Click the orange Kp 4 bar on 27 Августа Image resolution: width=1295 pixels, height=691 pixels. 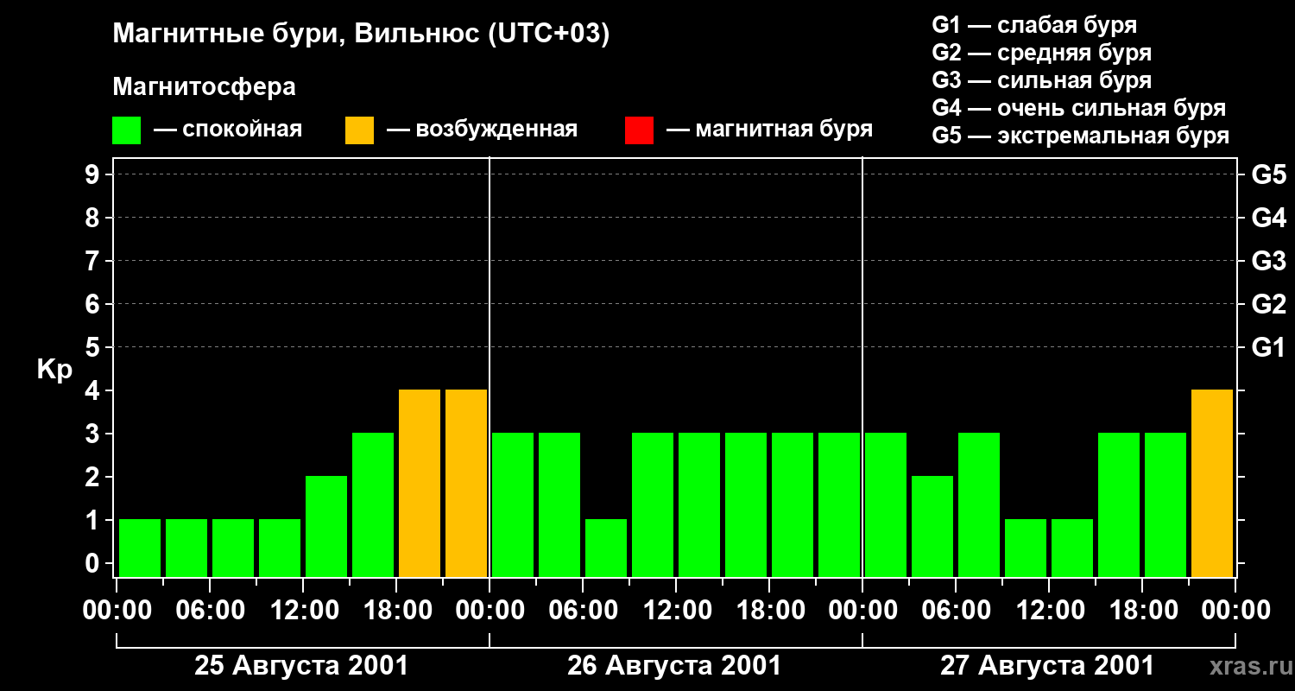(1212, 483)
